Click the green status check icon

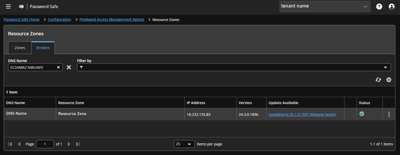point(362,114)
